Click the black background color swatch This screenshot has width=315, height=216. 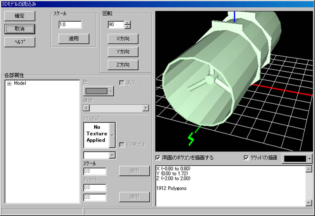click(x=295, y=159)
